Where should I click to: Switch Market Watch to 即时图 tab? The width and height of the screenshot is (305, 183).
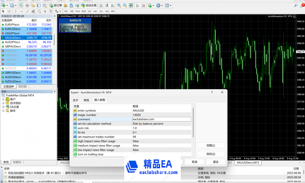[23, 86]
